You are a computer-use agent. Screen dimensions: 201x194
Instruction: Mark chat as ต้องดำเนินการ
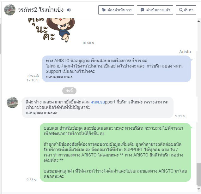point(116,10)
